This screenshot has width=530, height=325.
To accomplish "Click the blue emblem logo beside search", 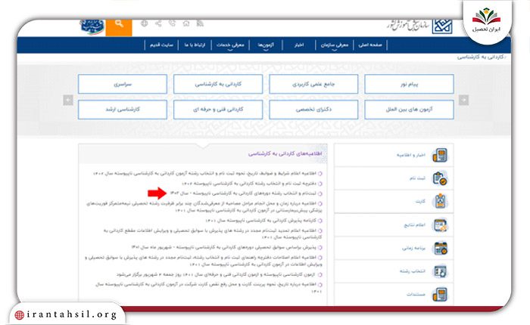I will (92, 26).
